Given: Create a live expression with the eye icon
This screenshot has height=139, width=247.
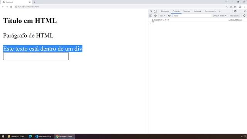Looking at the screenshot, I should [169, 16].
